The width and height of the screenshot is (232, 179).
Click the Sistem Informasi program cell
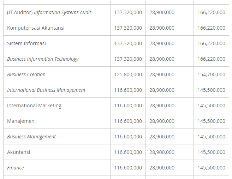coord(26,43)
